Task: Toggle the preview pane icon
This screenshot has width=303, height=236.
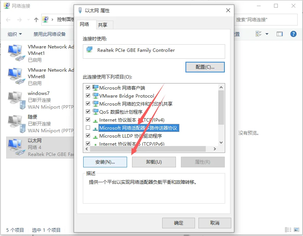Action: click(279, 34)
